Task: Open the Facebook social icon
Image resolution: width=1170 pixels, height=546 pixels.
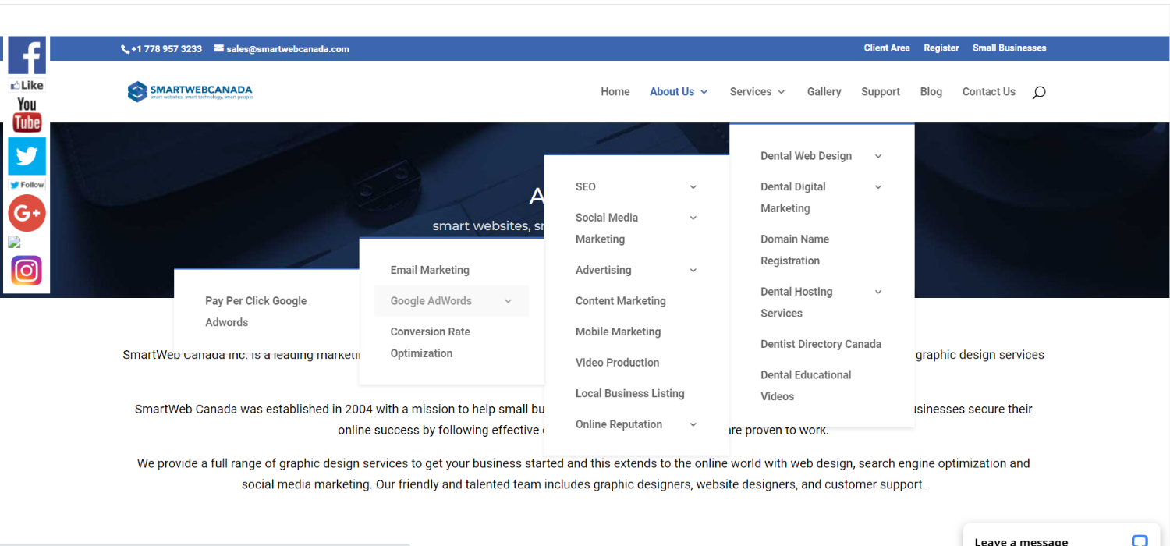Action: 27,55
